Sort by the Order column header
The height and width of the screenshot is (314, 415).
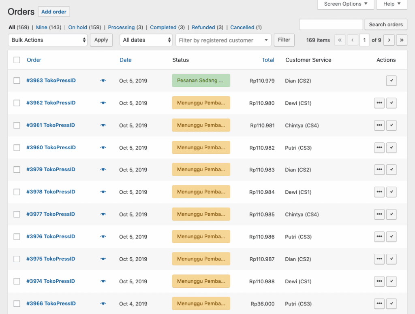click(34, 60)
